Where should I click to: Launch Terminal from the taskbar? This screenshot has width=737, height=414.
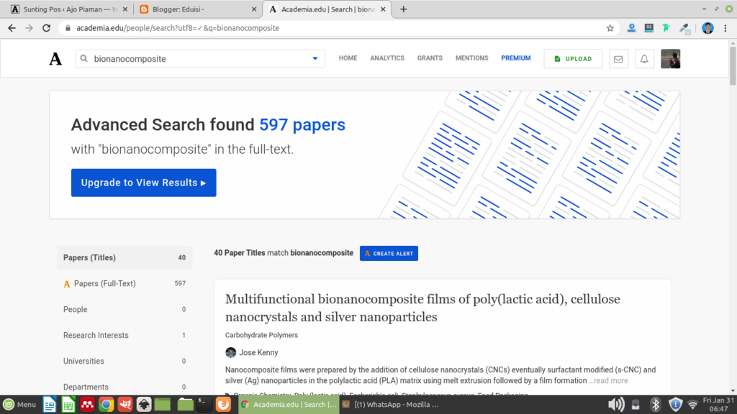pos(204,404)
